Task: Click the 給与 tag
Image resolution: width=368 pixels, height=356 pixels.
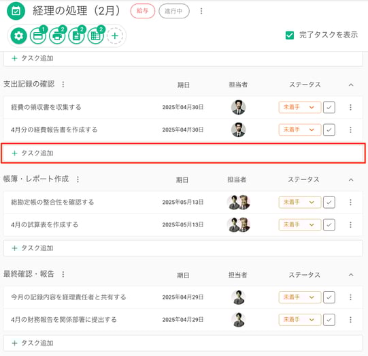Action: [x=143, y=11]
